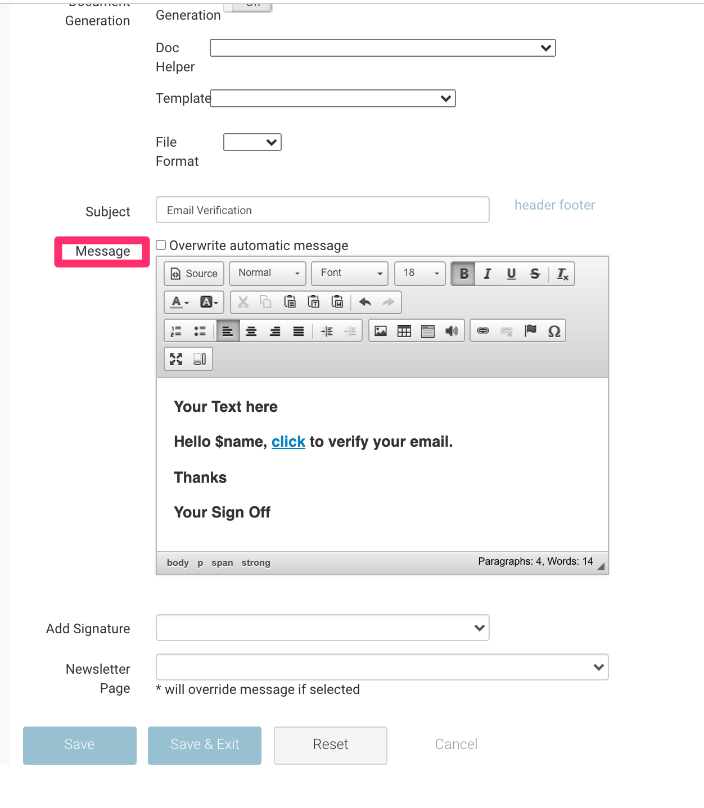Maximize the editor with fullscreen icon
704x808 pixels.
176,359
